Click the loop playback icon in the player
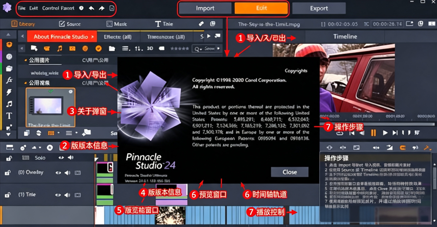Image resolution: width=437 pixels, height=227 pixels. coord(339,134)
